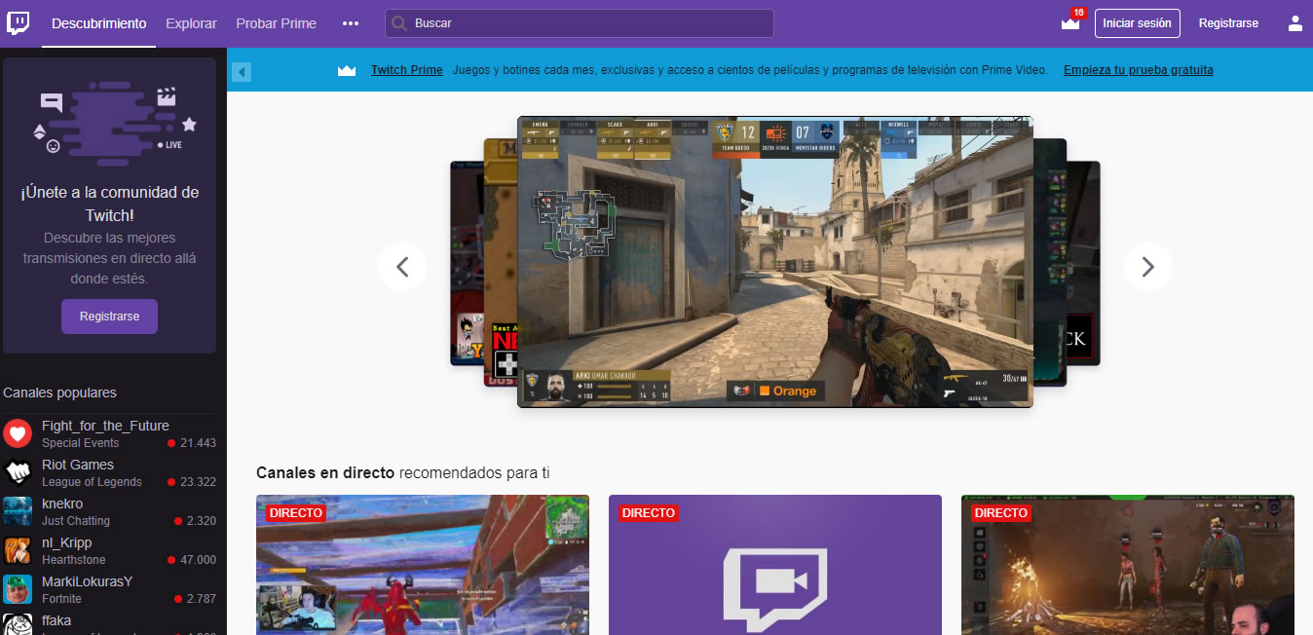Viewport: 1313px width, 635px height.
Task: Switch to the Explorar tab
Action: pos(191,23)
